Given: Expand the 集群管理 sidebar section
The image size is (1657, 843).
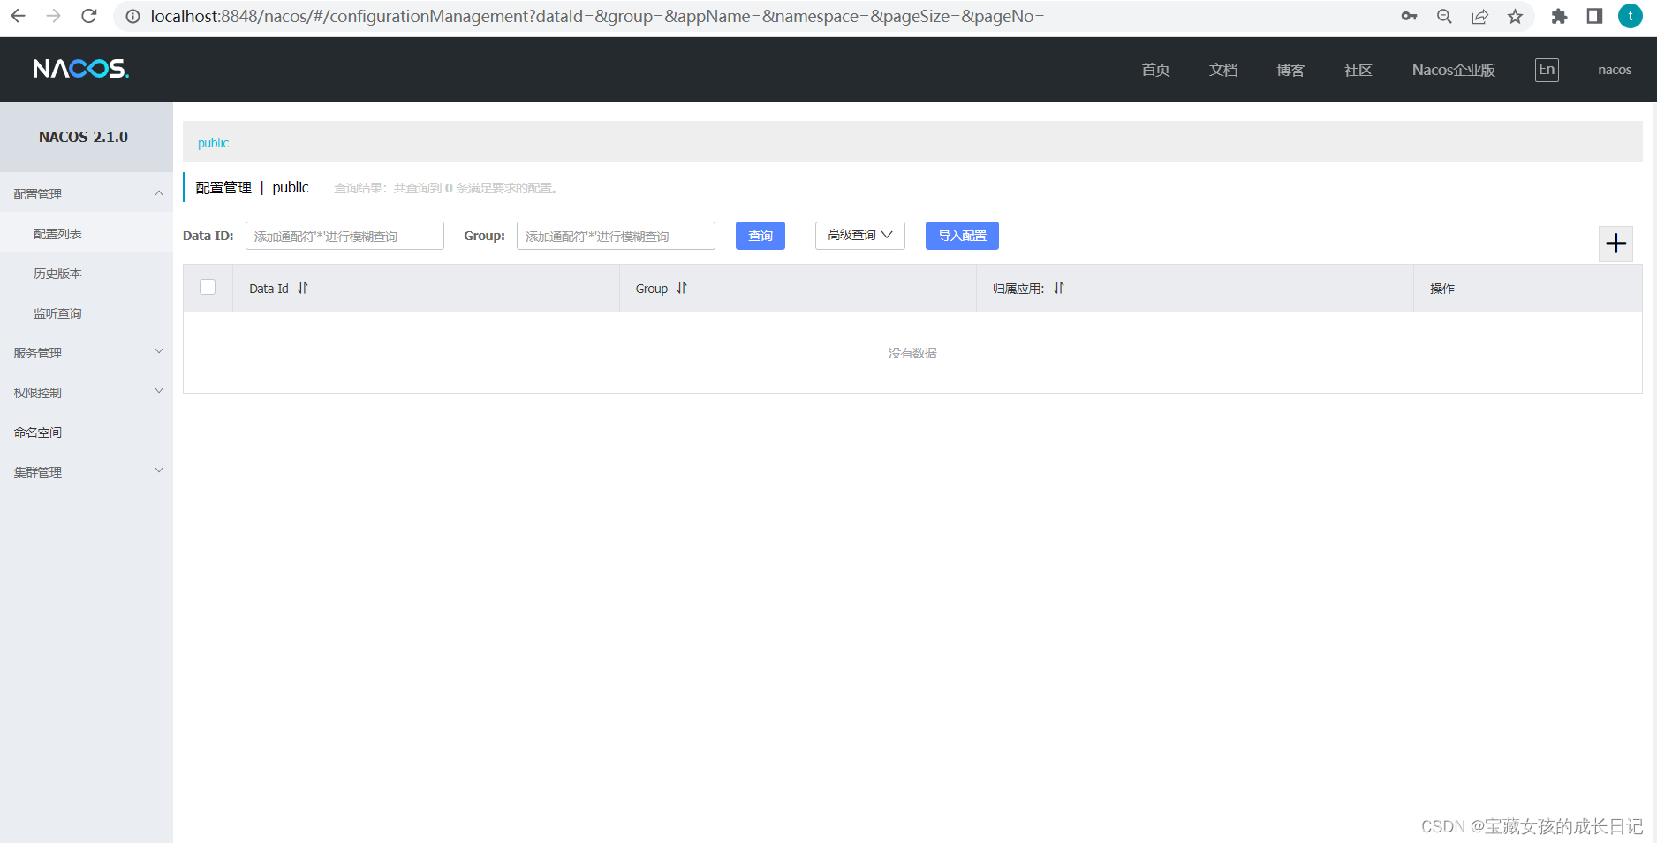Looking at the screenshot, I should (x=87, y=471).
